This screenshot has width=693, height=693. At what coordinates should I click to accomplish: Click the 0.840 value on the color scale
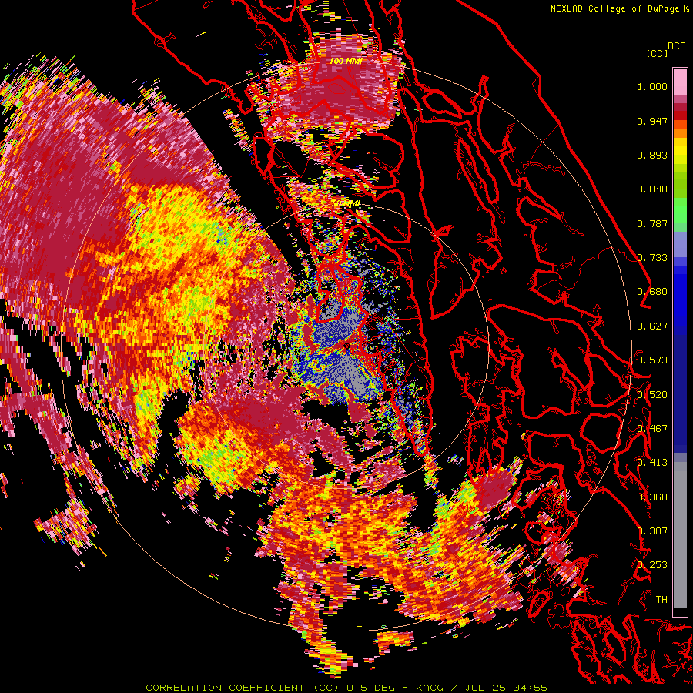pyautogui.click(x=652, y=189)
